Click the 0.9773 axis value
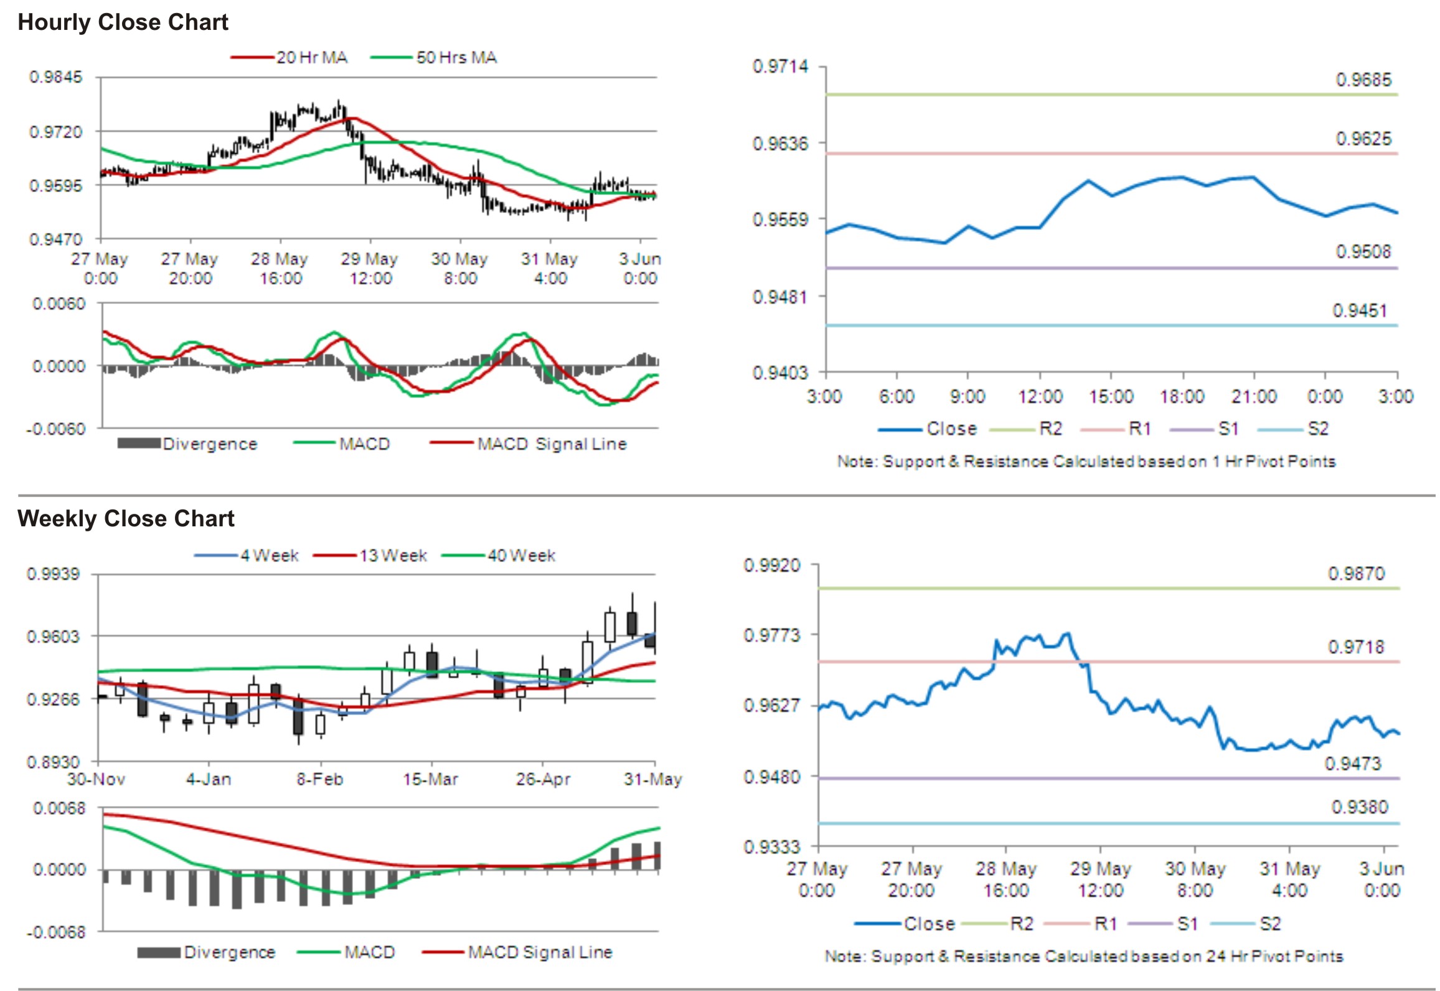1440x991 pixels. click(771, 635)
